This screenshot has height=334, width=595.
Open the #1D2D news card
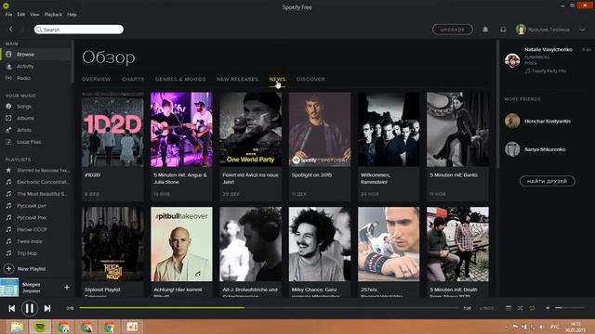point(112,147)
